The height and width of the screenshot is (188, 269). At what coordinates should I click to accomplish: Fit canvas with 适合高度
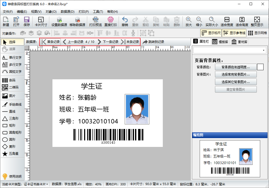(242, 22)
